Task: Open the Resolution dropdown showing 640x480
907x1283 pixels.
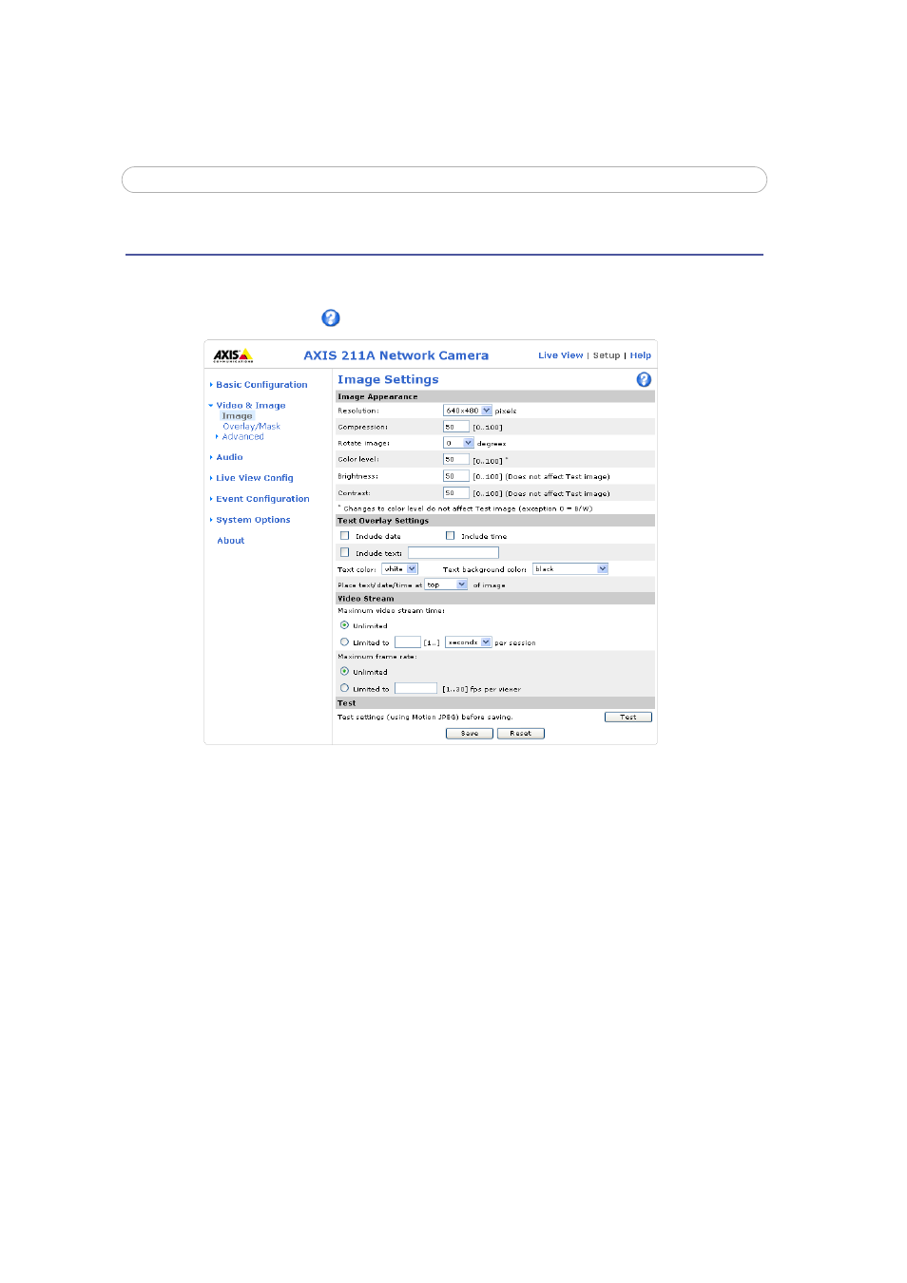Action: [468, 411]
